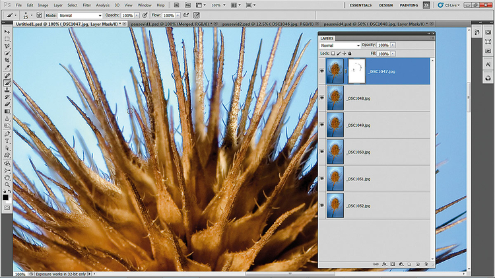This screenshot has height=278, width=495.
Task: Open brush Opacity slider arrow in options bar
Action: coord(137,15)
